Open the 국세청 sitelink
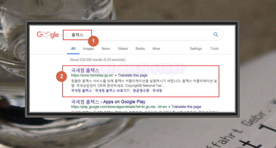This screenshot has width=276, height=148. click(x=157, y=91)
